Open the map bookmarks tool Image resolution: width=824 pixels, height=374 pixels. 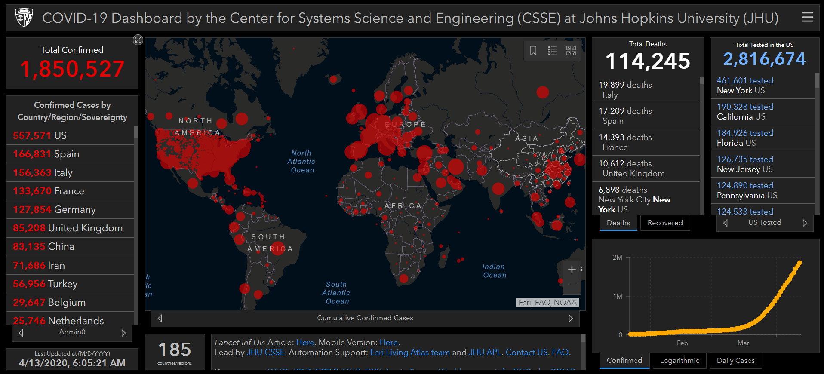coord(533,51)
